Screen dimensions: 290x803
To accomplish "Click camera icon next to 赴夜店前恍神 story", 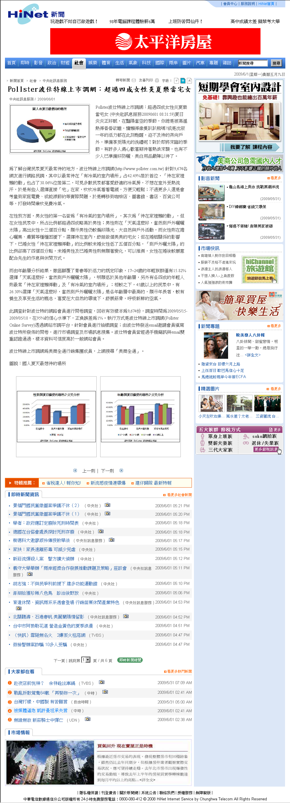I will tap(101, 682).
